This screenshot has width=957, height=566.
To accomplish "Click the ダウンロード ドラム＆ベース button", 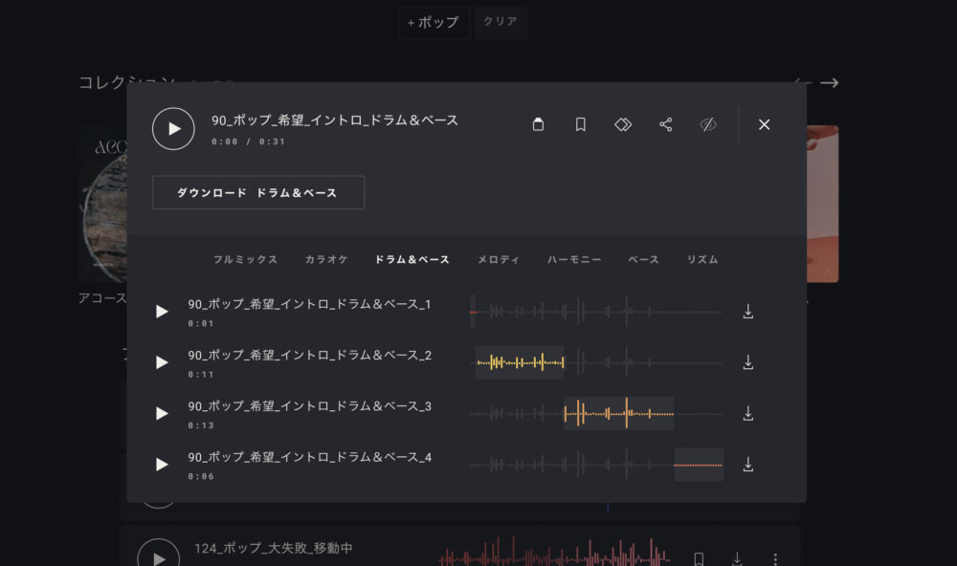I will tap(257, 192).
